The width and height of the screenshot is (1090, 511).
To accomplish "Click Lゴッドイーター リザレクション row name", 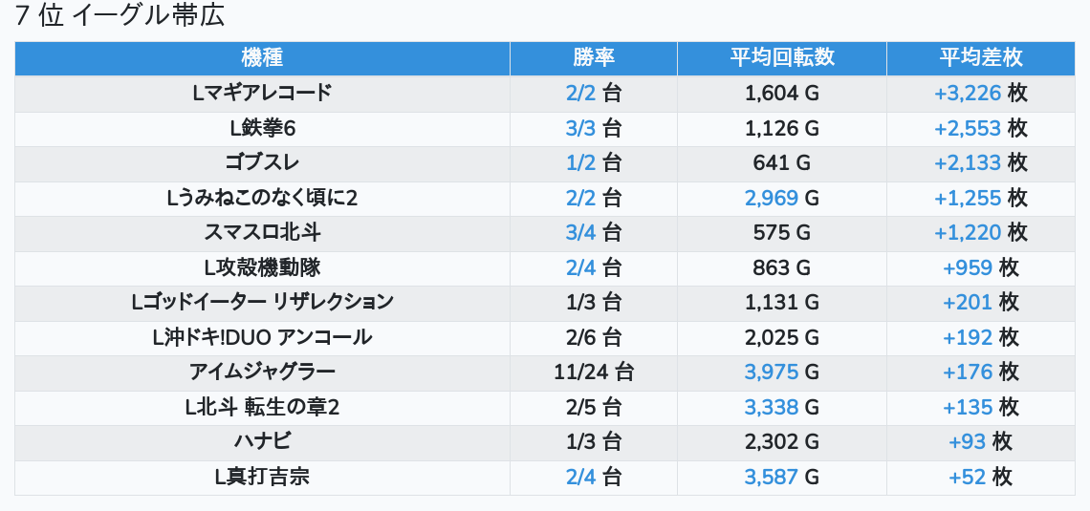I will [x=262, y=302].
